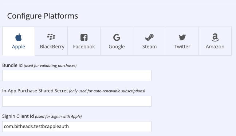Click the Signin Client Id label
The width and height of the screenshot is (236, 136).
click(x=18, y=116)
